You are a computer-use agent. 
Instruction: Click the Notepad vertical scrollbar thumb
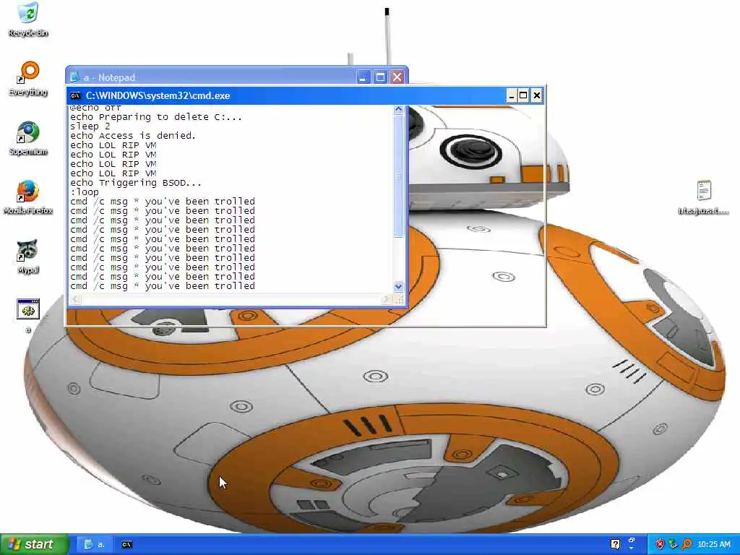398,176
